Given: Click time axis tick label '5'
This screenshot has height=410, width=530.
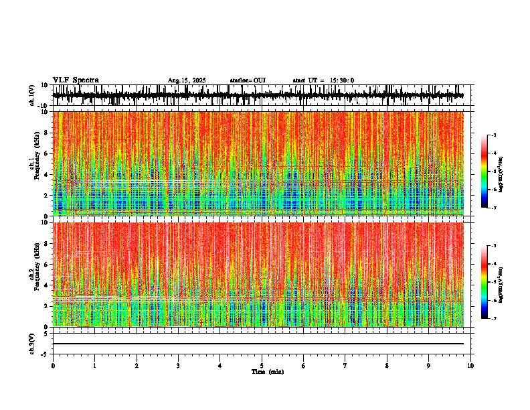Looking at the screenshot, I should coord(262,366).
